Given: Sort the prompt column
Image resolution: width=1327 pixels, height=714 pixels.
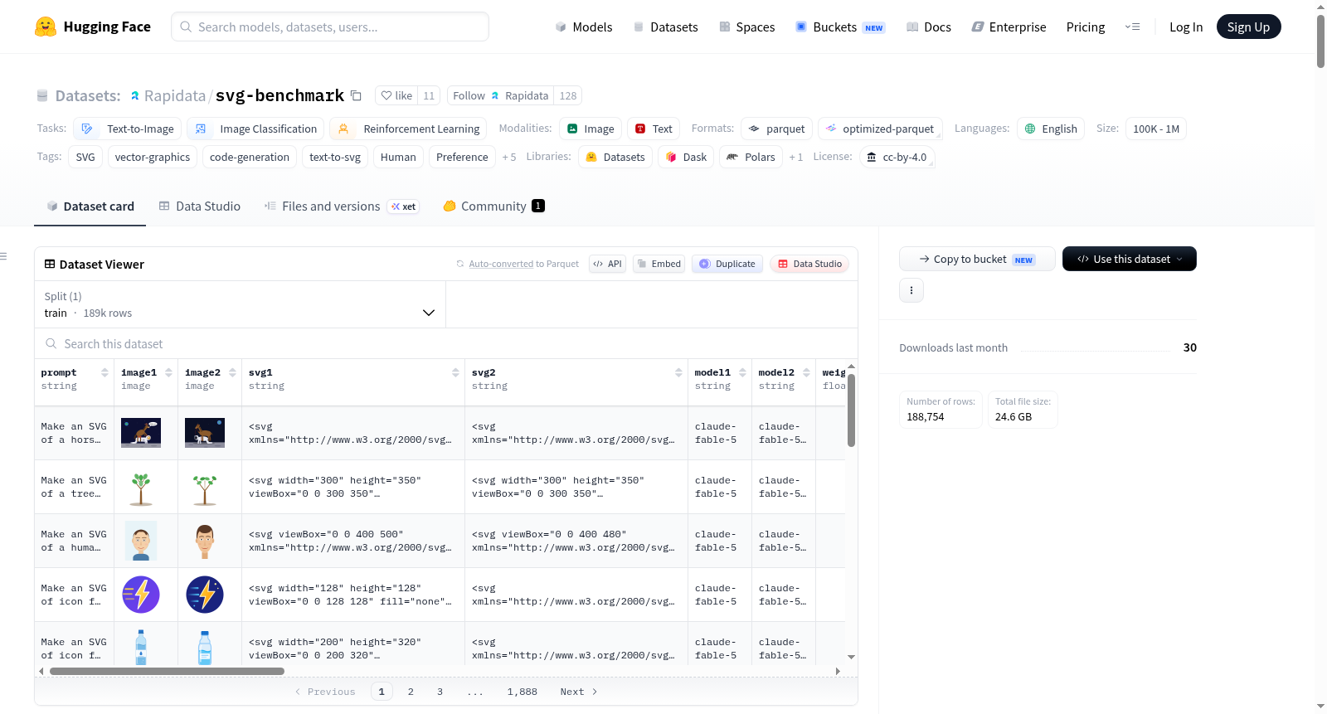Looking at the screenshot, I should (105, 372).
